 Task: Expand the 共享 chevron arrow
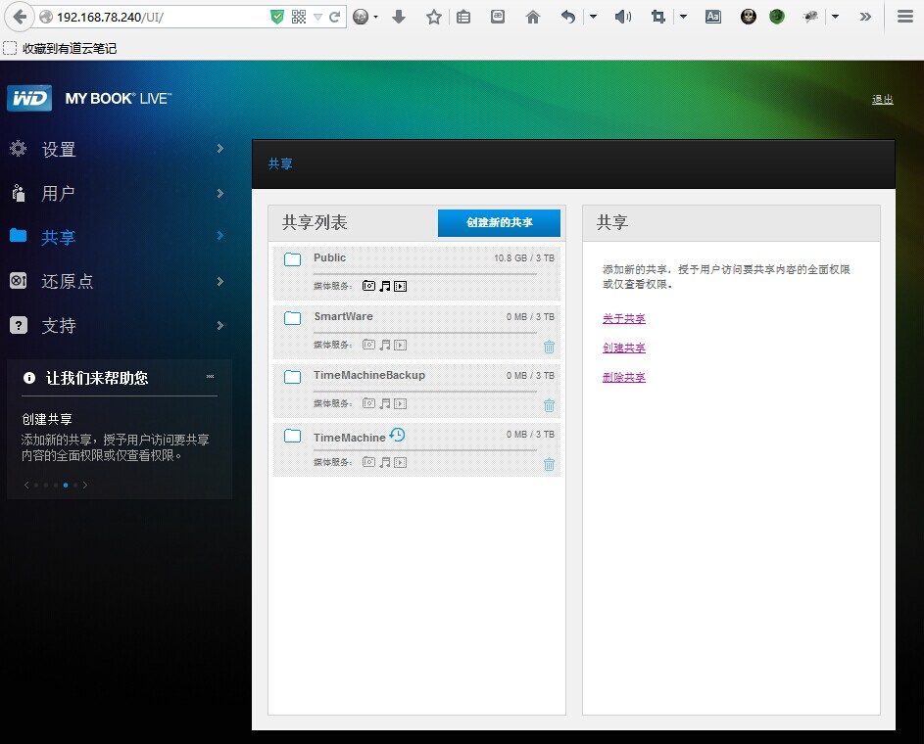click(x=219, y=236)
